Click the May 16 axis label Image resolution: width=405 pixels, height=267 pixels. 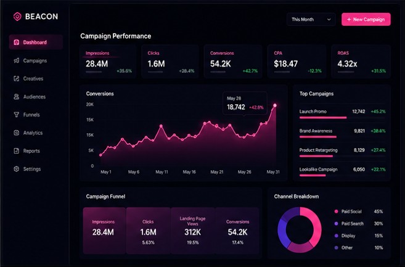[x=189, y=172]
